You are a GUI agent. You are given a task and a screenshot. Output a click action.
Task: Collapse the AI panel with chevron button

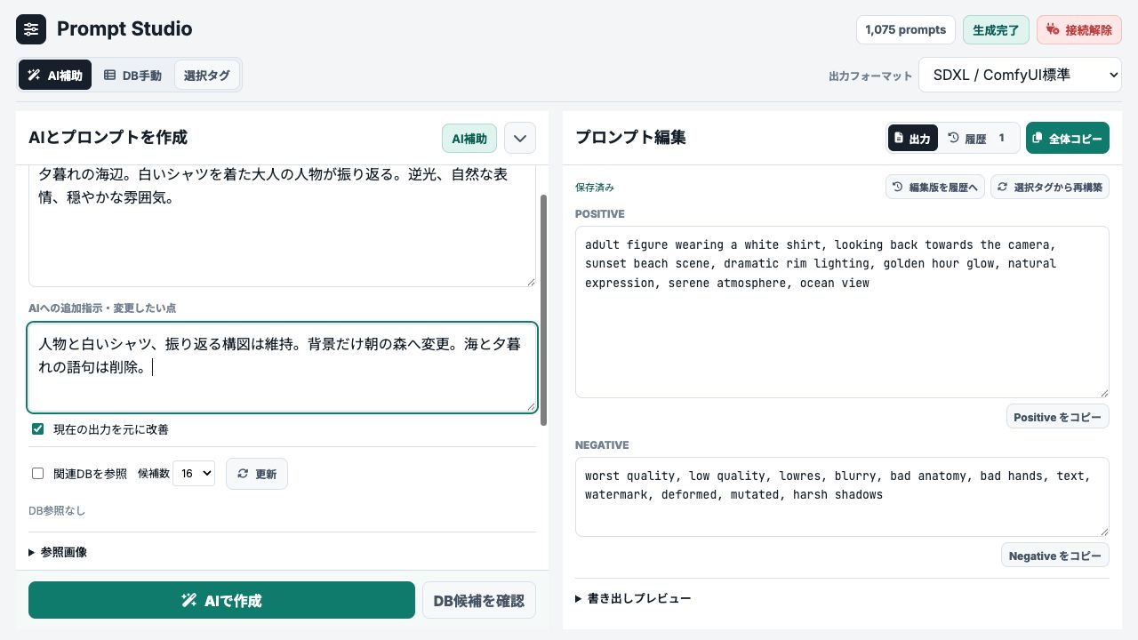(x=520, y=138)
